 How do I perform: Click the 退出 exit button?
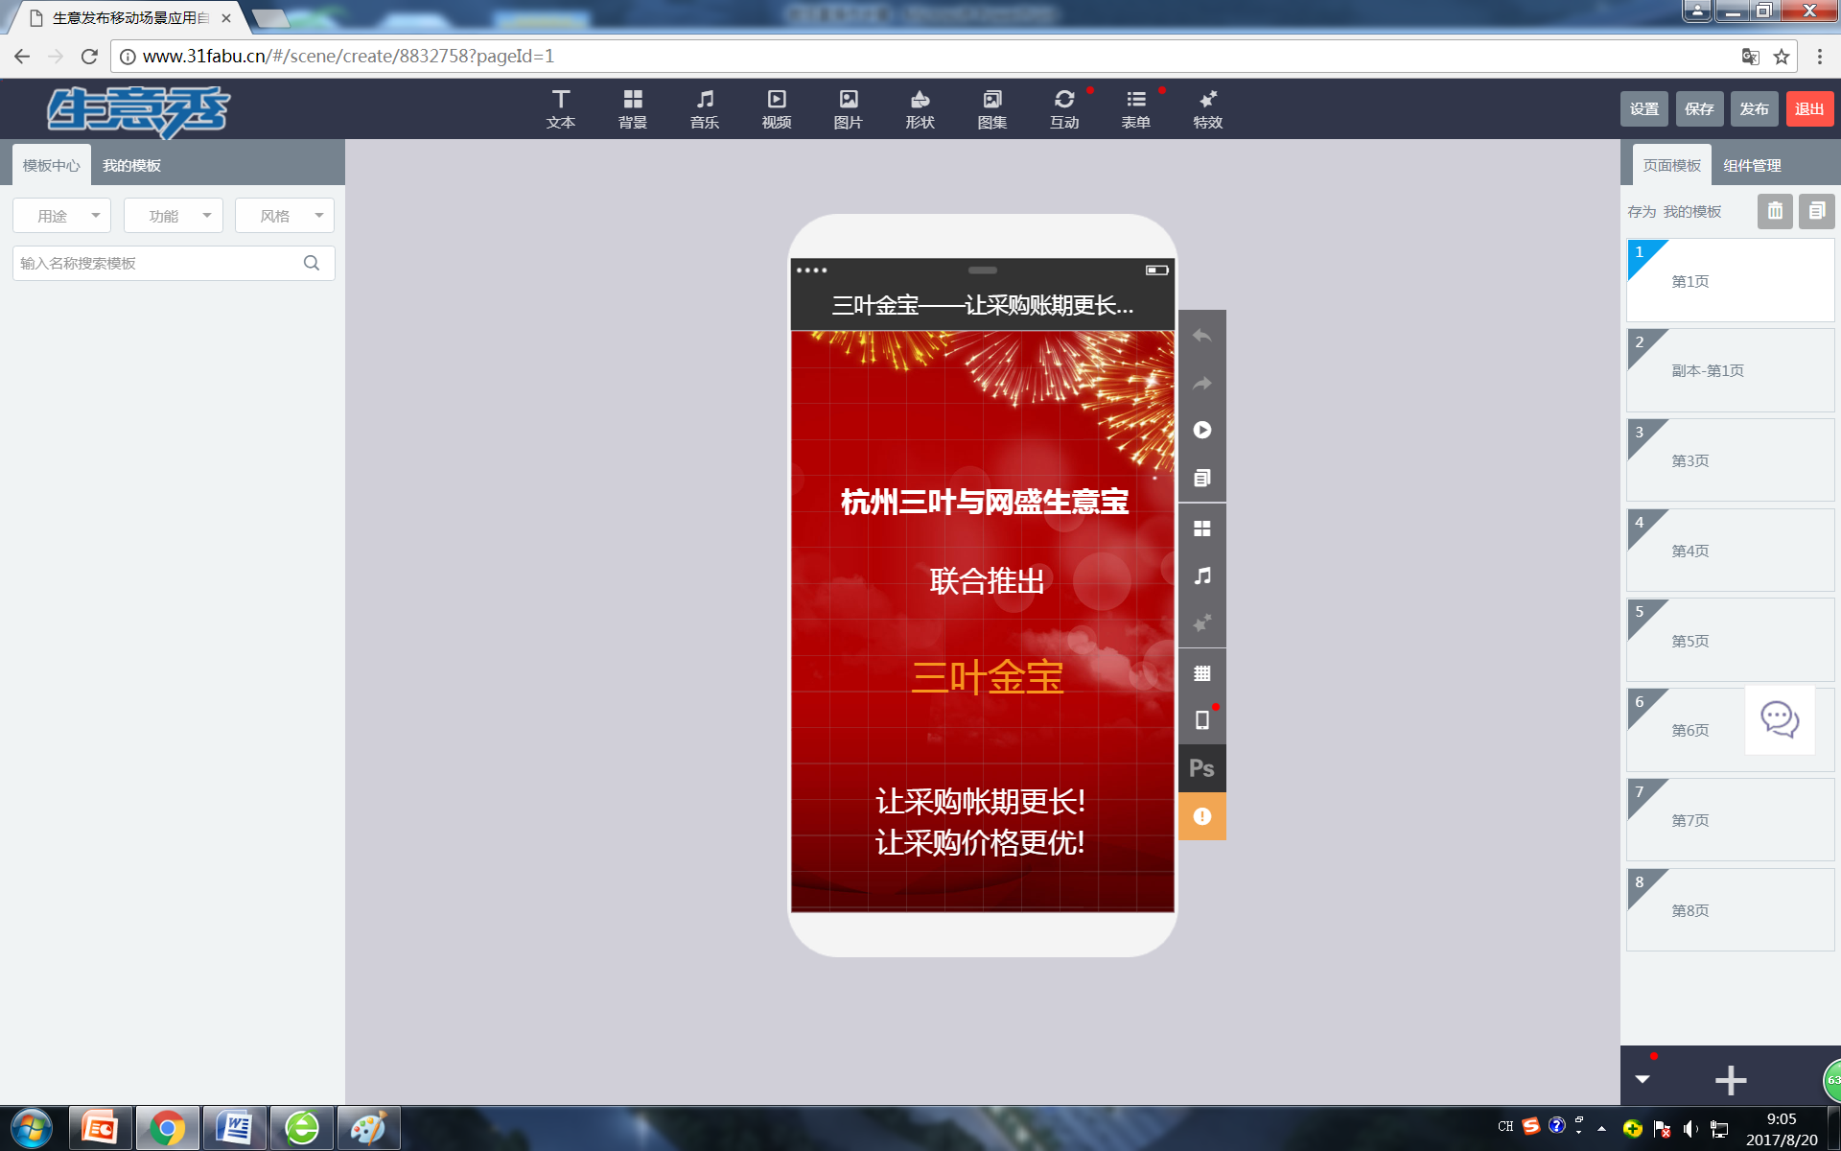coord(1809,109)
